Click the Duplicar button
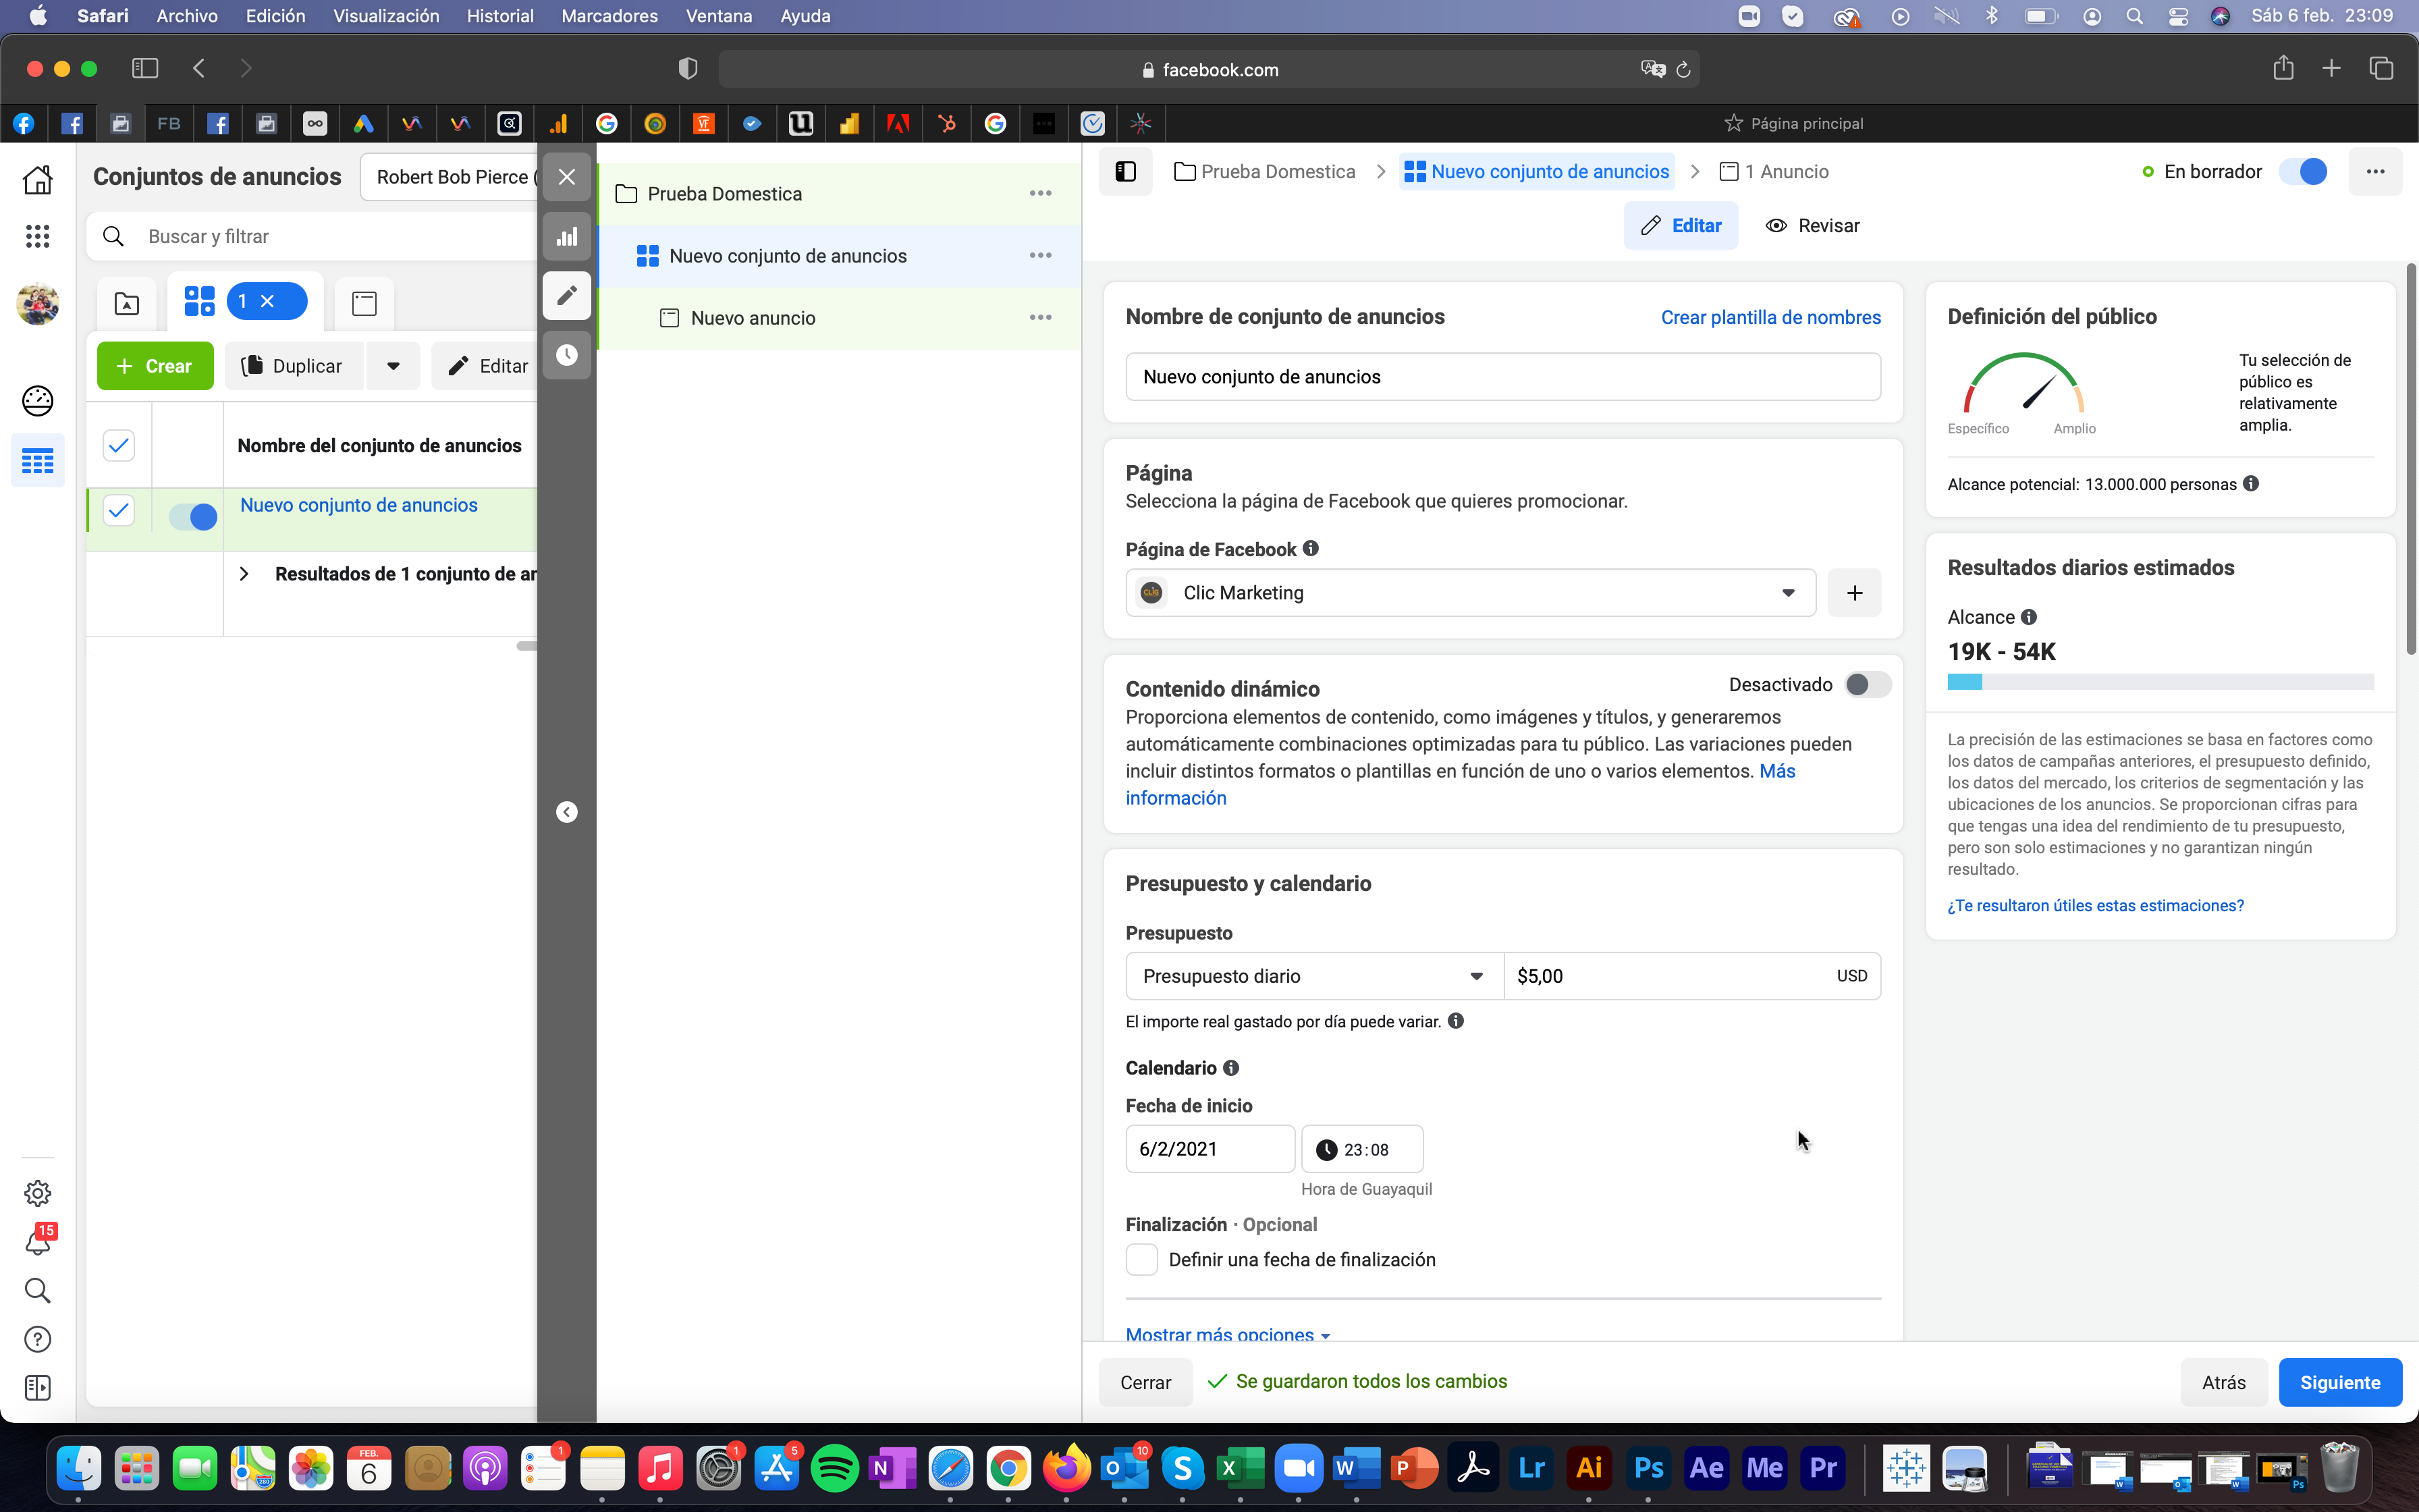The height and width of the screenshot is (1512, 2419). [294, 366]
